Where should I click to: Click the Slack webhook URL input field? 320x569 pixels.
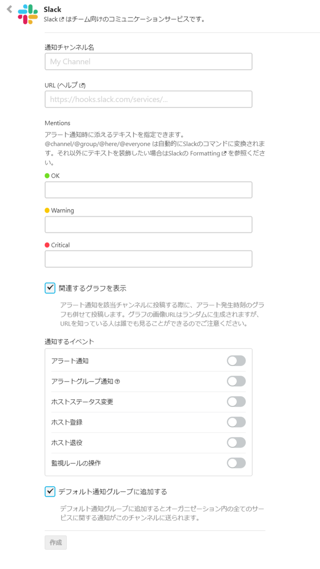148,100
